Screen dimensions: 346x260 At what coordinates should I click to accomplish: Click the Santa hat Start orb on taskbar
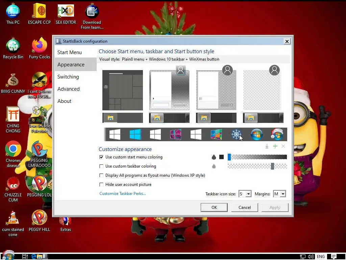point(8,256)
